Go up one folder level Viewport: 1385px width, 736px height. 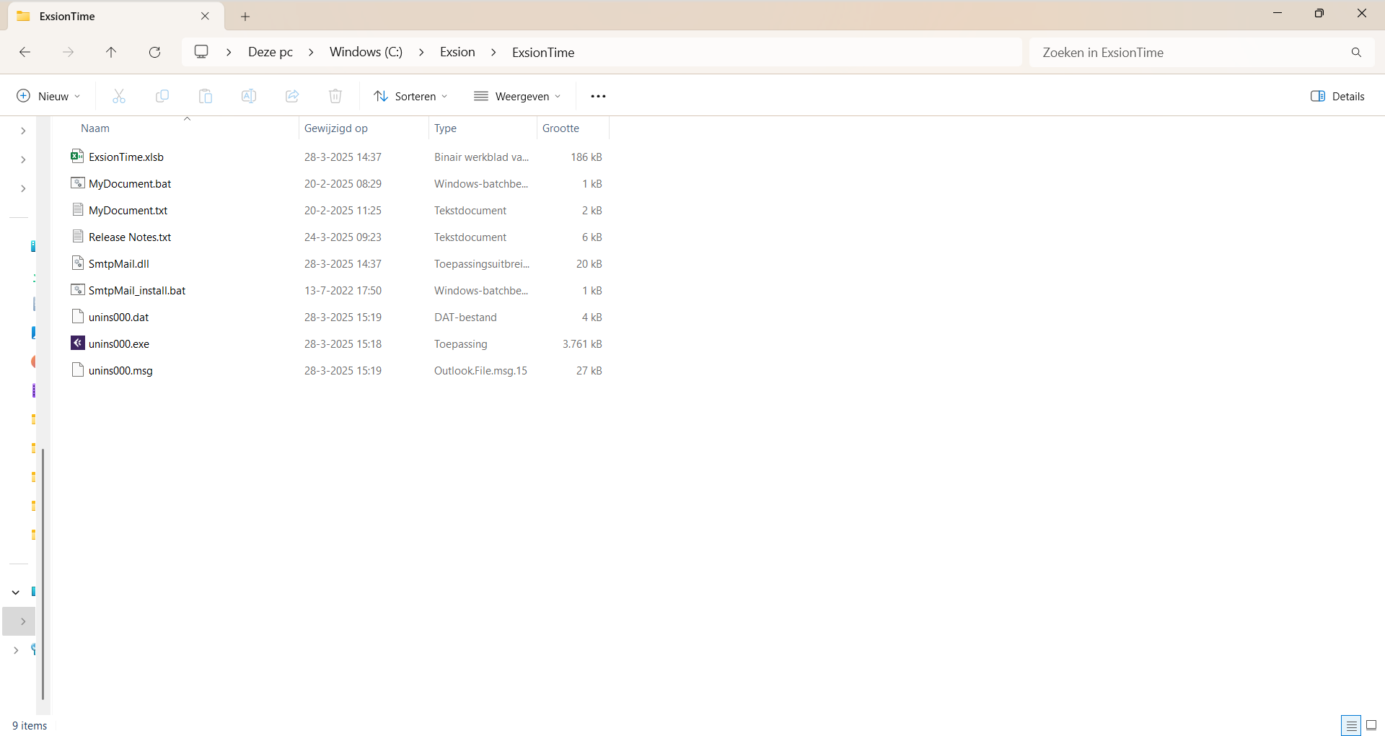[x=111, y=52]
